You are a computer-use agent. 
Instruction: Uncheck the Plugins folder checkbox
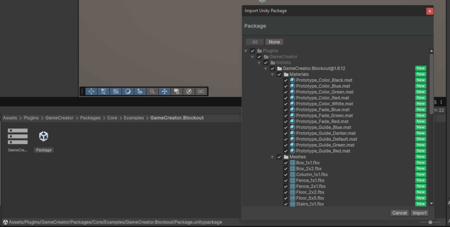pos(252,51)
